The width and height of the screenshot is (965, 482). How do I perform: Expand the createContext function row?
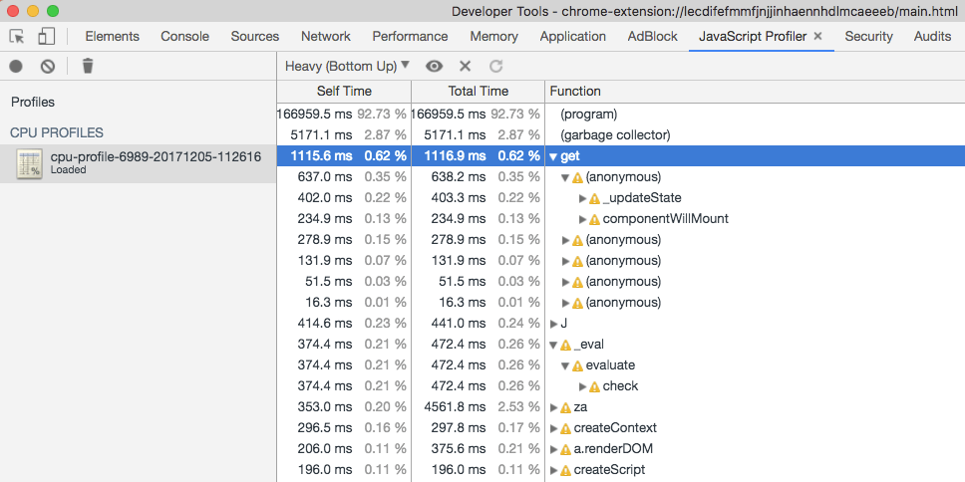tap(553, 428)
